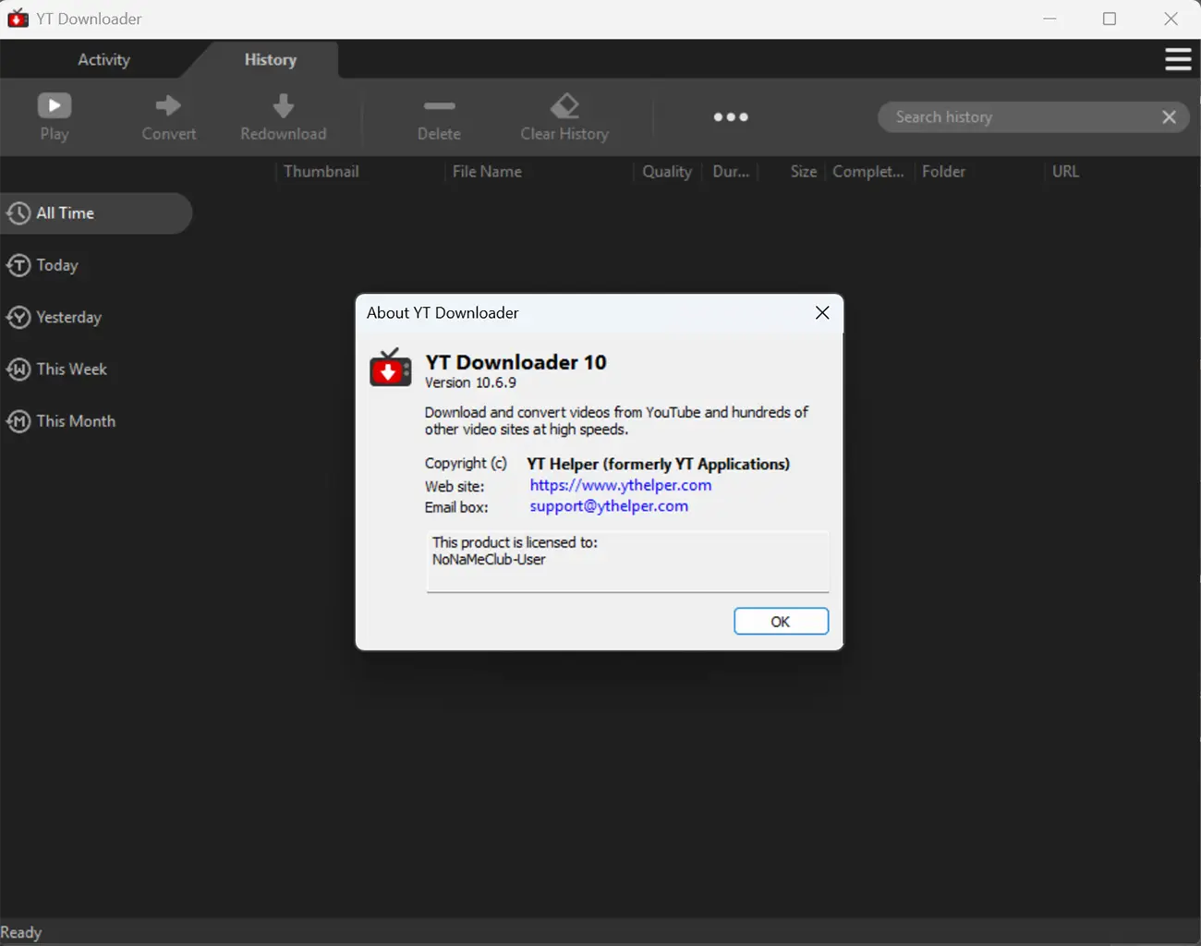Click the Delete toolbar icon

tap(439, 106)
